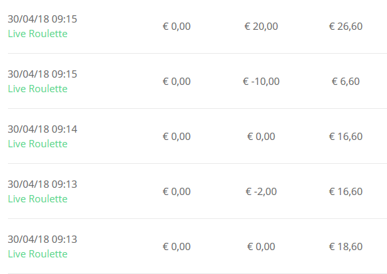Image resolution: width=387 pixels, height=274 pixels.
Task: Click € 16,60 balance in the 09:14 row
Action: pos(346,137)
